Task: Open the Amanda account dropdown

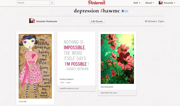Action: [x=169, y=3]
